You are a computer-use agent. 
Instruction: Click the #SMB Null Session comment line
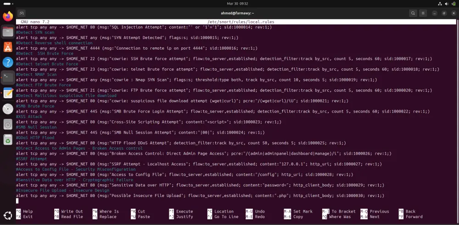(36, 127)
